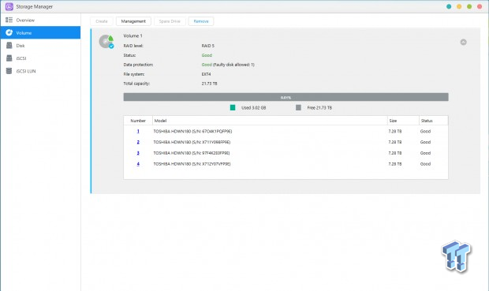
Task: Open disk number 1 link
Action: pos(138,132)
